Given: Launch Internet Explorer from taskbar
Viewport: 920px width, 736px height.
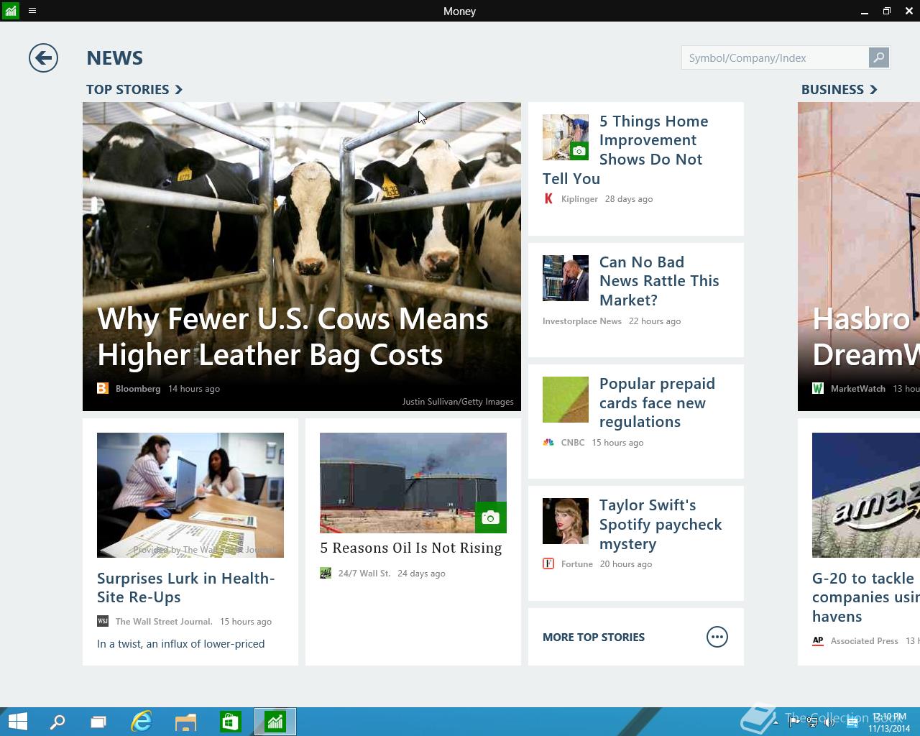Looking at the screenshot, I should (x=142, y=722).
